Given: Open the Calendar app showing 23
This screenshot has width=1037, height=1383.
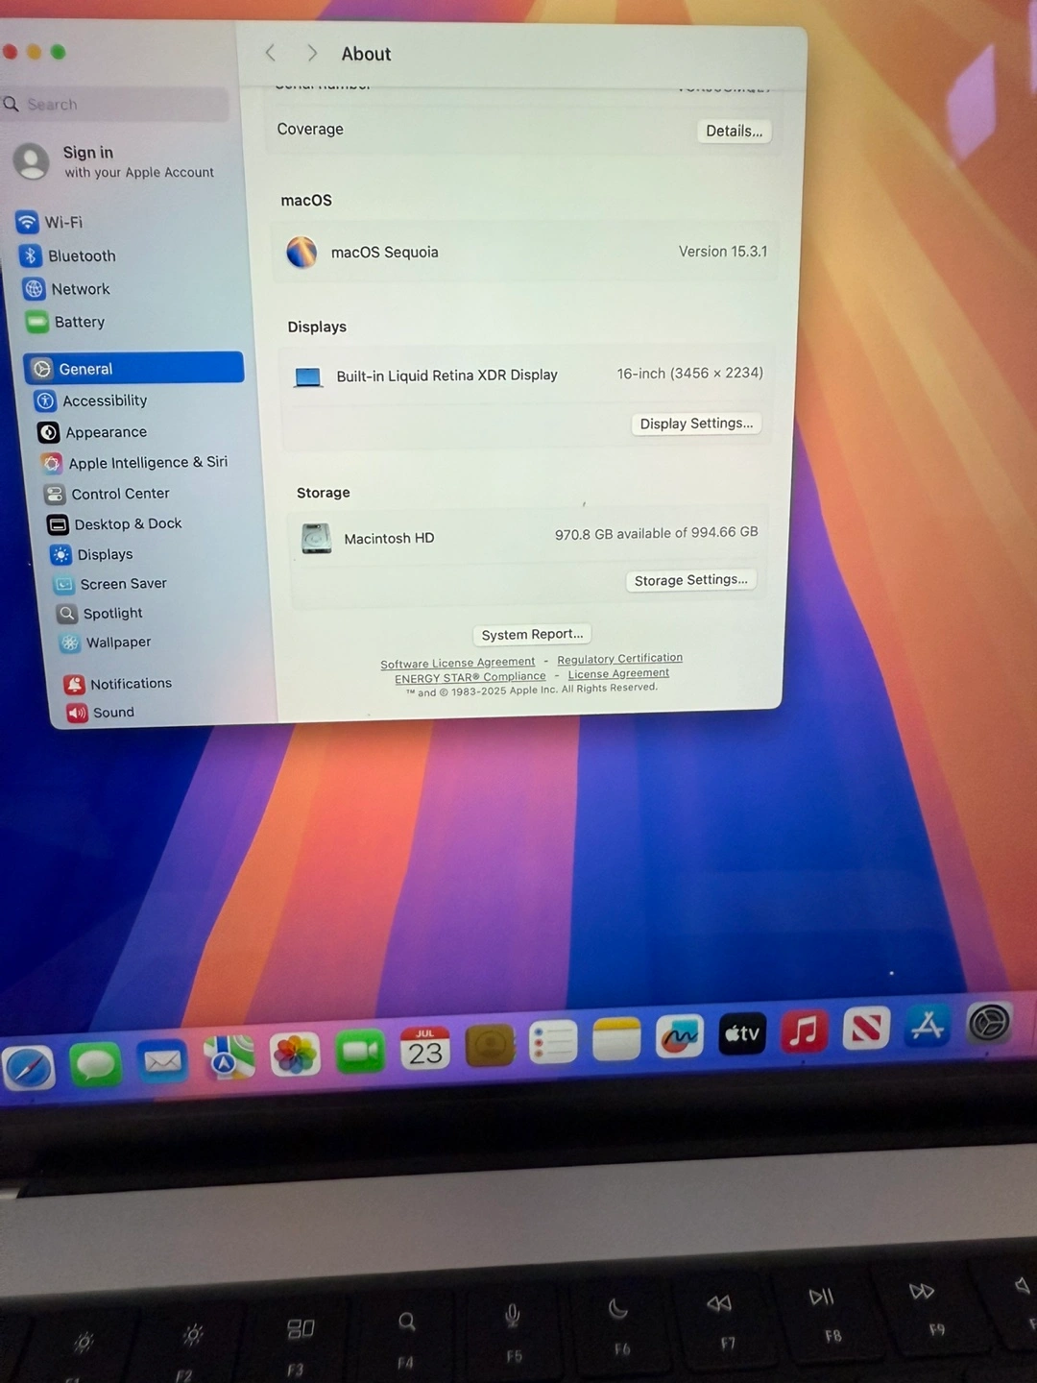Looking at the screenshot, I should click(425, 1048).
